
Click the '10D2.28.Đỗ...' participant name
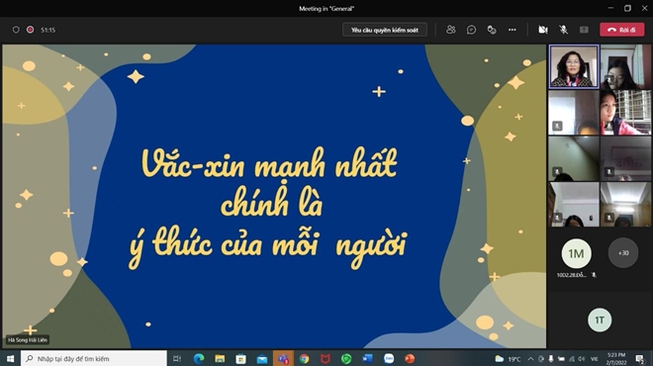coord(572,275)
